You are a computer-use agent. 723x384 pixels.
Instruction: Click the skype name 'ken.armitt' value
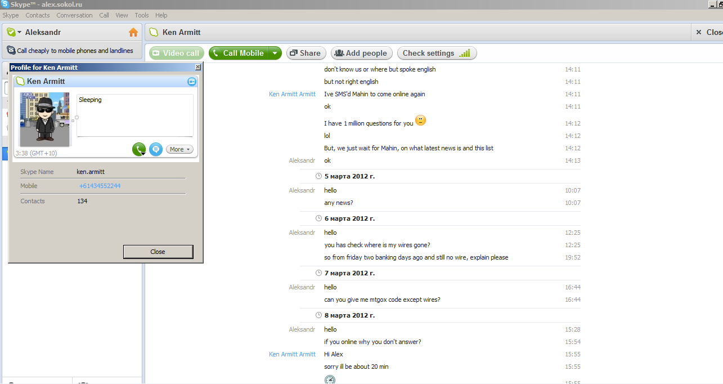(91, 172)
